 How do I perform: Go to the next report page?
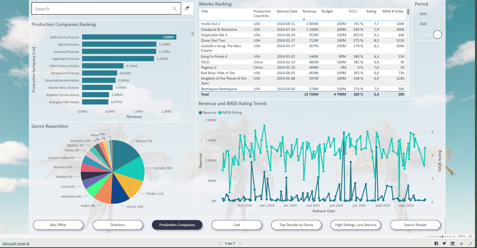coord(240,243)
